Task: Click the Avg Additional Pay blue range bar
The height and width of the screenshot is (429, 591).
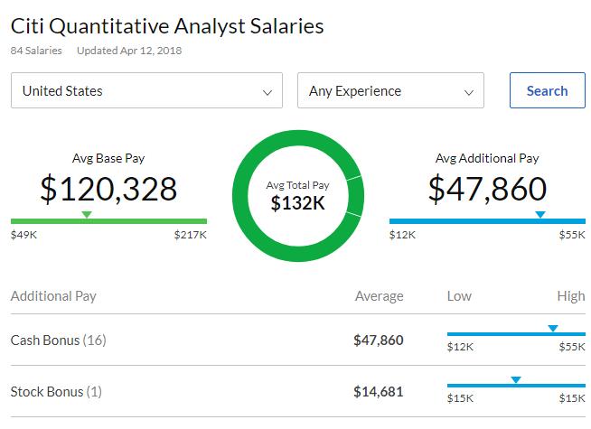Action: (x=487, y=221)
